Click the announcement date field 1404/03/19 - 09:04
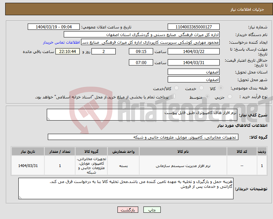Image resolution: width=273 pixels, height=219 pixels. [54, 27]
